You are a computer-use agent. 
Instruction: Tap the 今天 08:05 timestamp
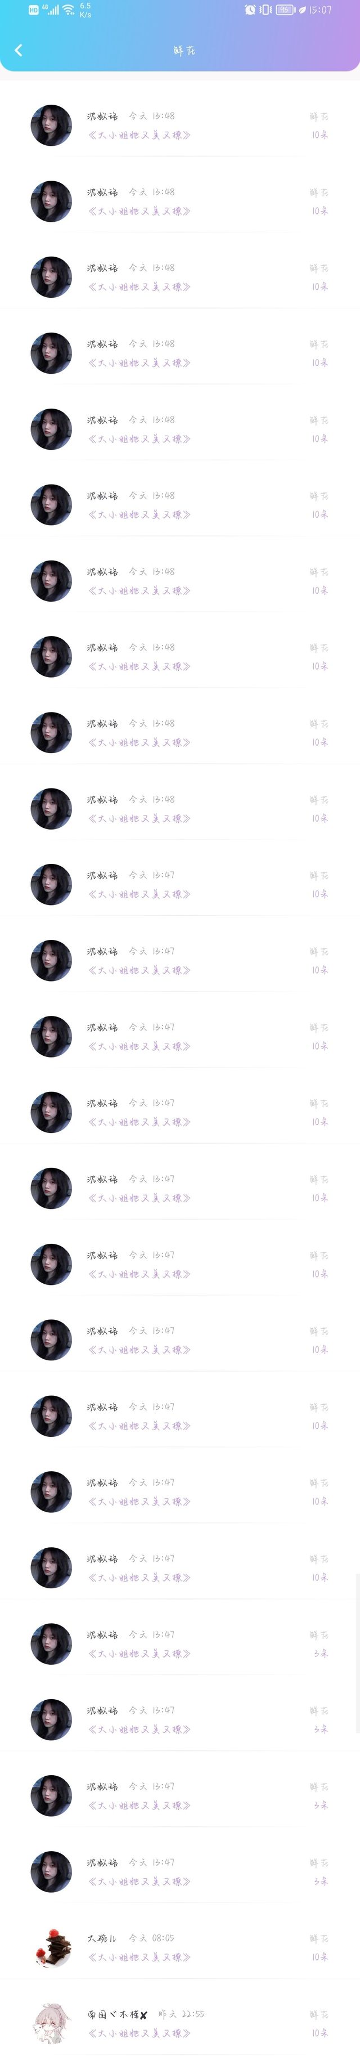152,1938
